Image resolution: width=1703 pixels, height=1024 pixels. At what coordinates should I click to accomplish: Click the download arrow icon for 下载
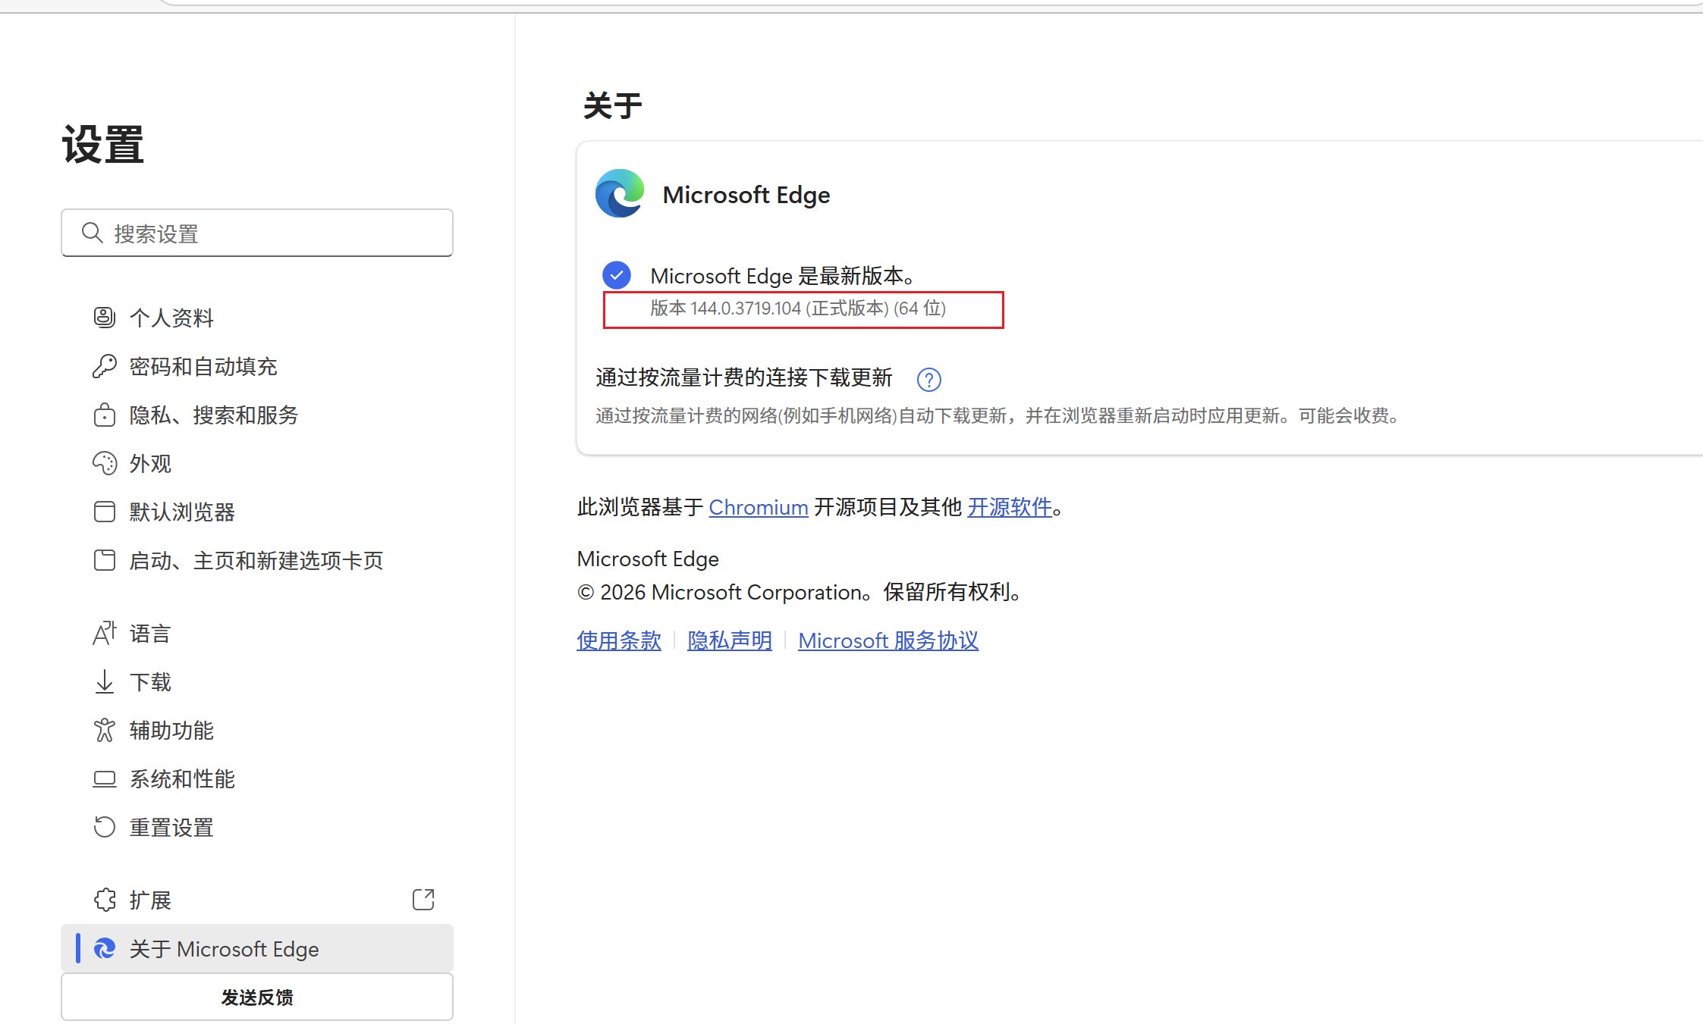[105, 681]
